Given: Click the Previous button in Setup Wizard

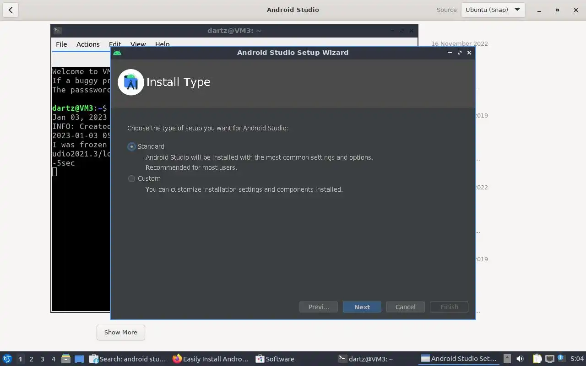Looking at the screenshot, I should [x=318, y=307].
